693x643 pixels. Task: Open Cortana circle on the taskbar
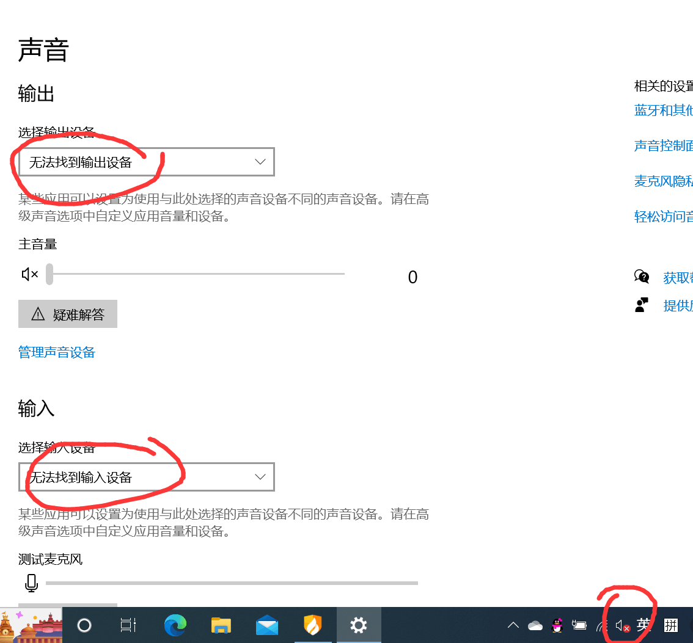pyautogui.click(x=84, y=625)
